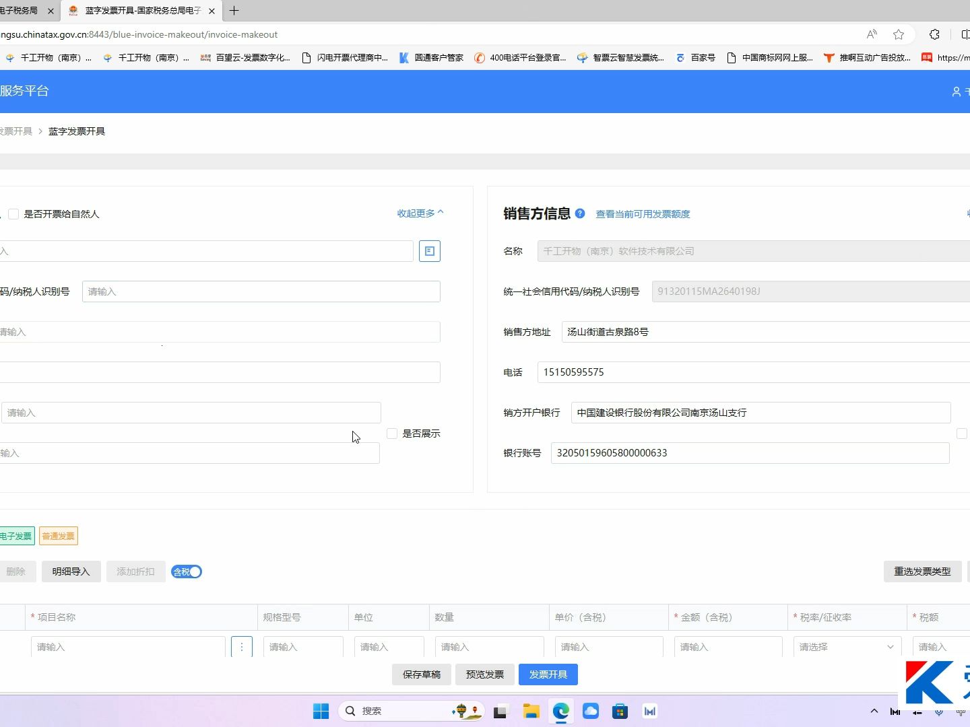The image size is (970, 727).
Task: Switch to the 电子税务局 browser tab
Action: coord(27,11)
